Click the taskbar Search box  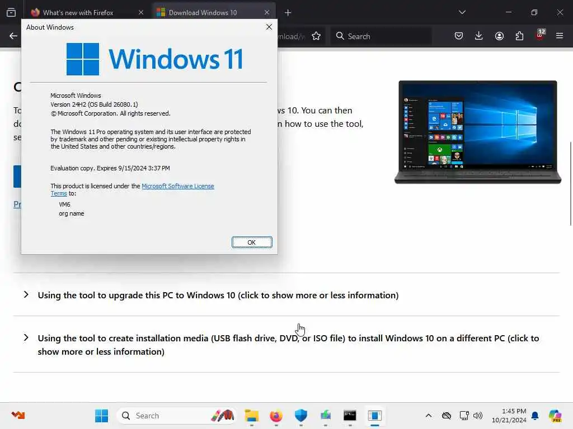pos(176,416)
